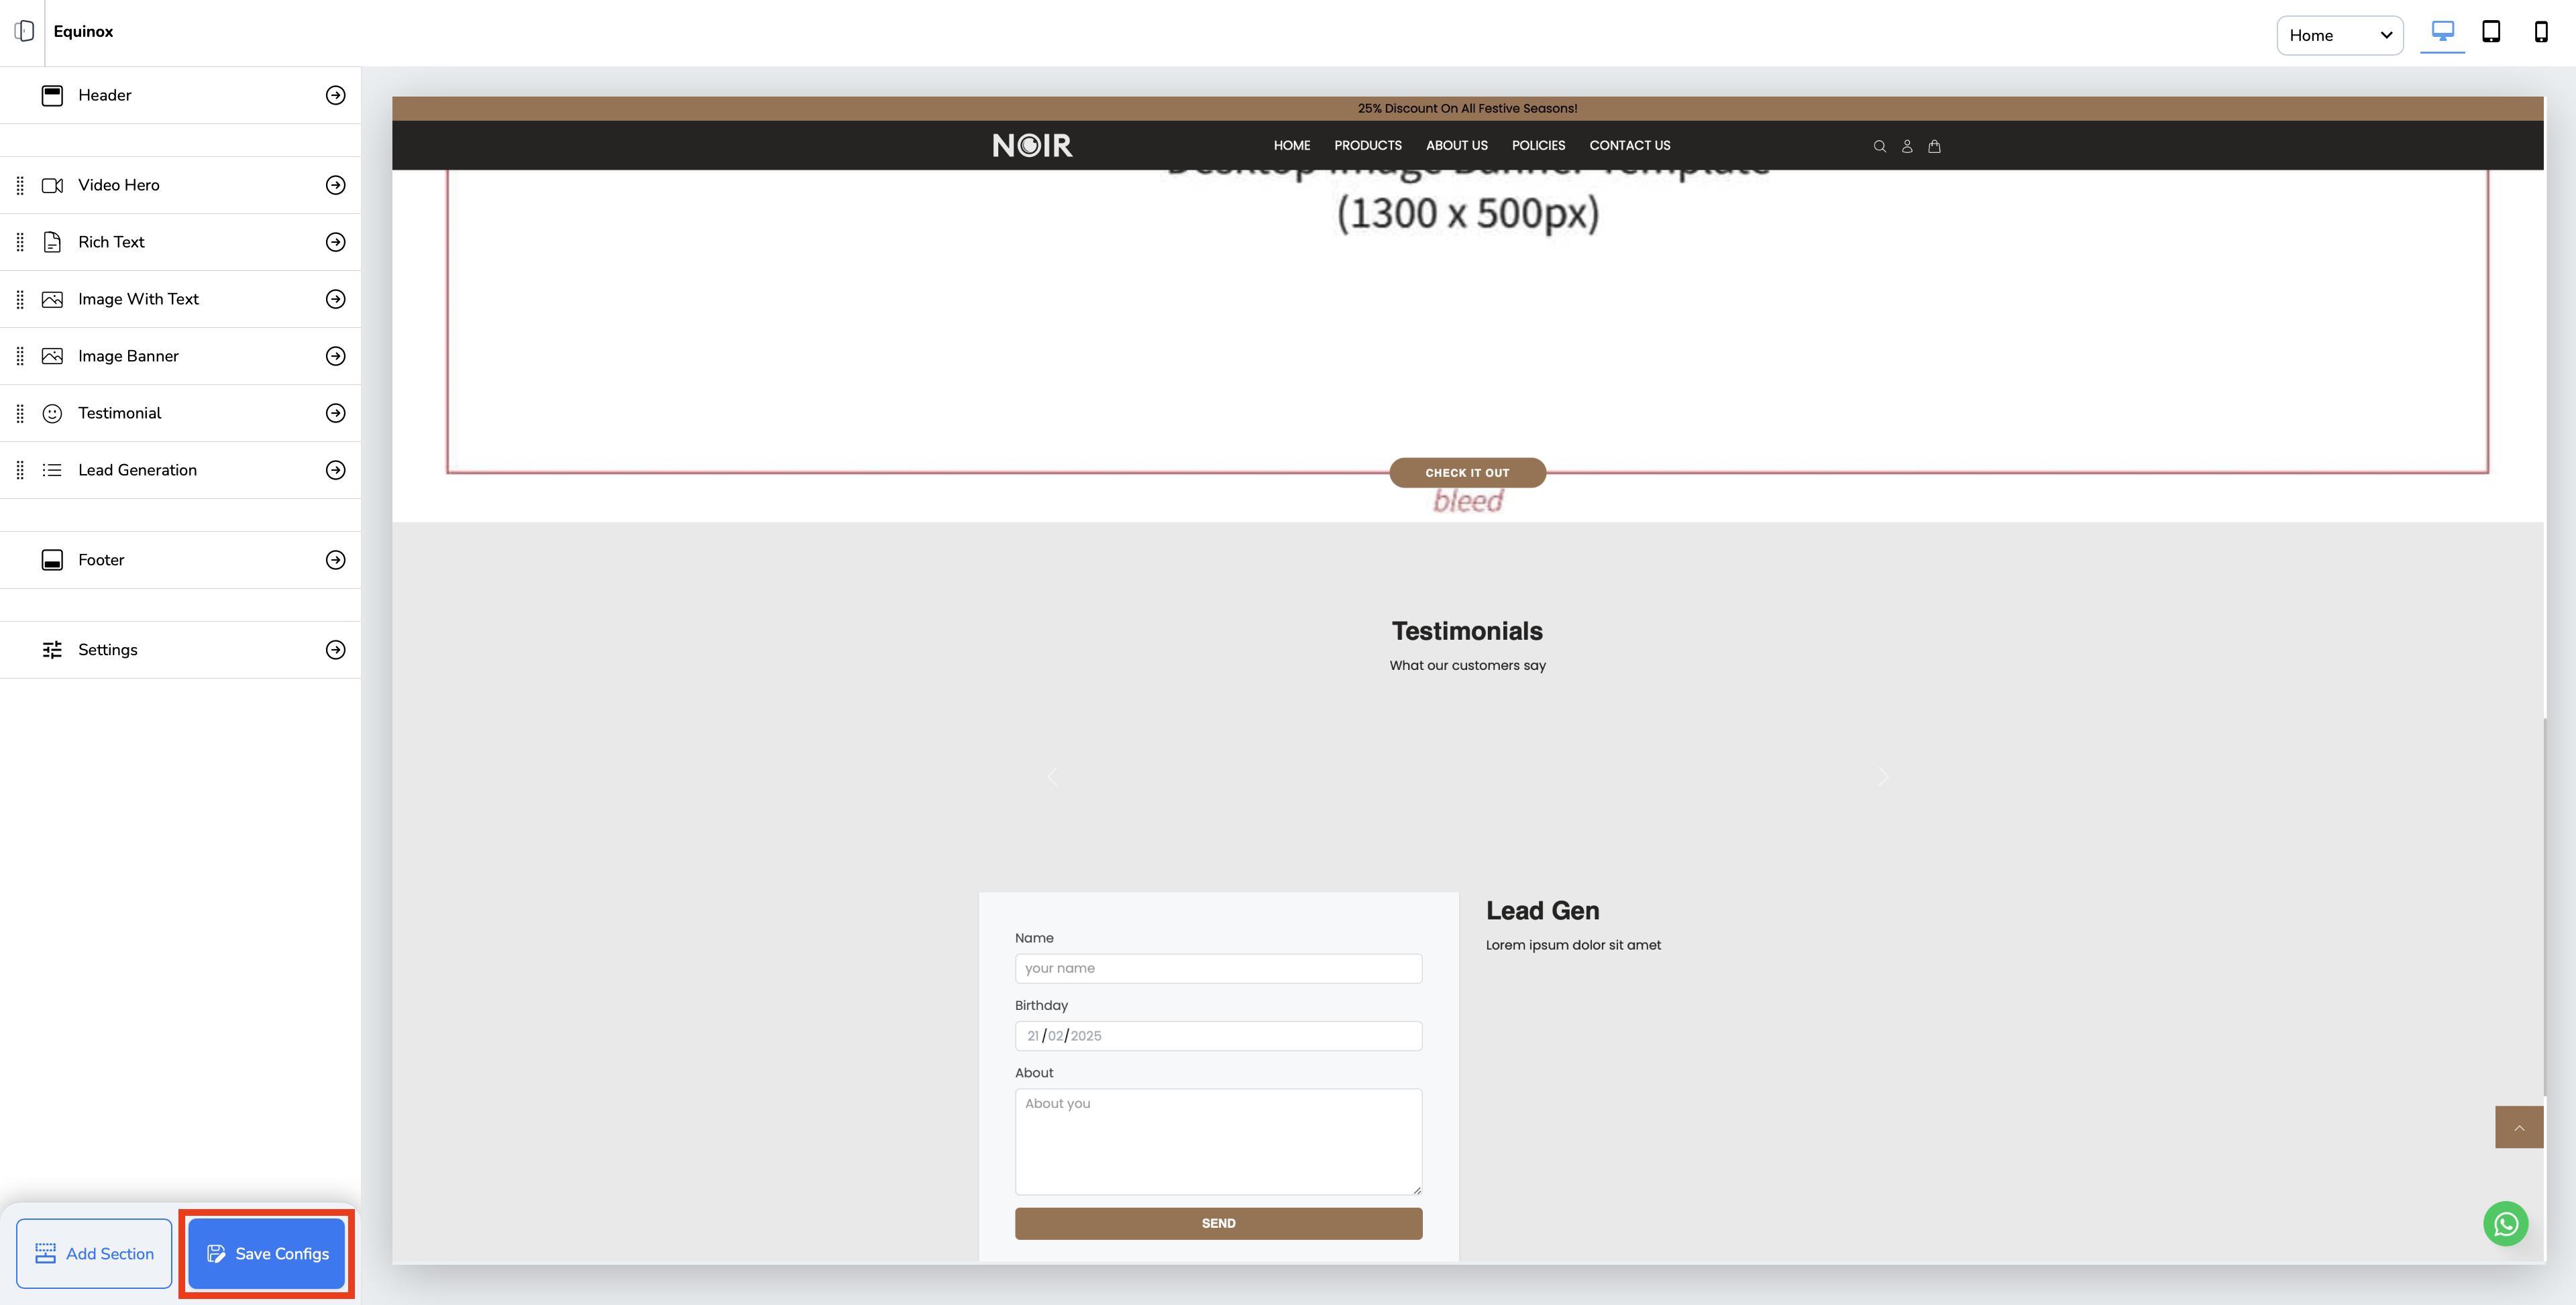This screenshot has height=1305, width=2576.
Task: Click the Save Configs button
Action: [266, 1253]
